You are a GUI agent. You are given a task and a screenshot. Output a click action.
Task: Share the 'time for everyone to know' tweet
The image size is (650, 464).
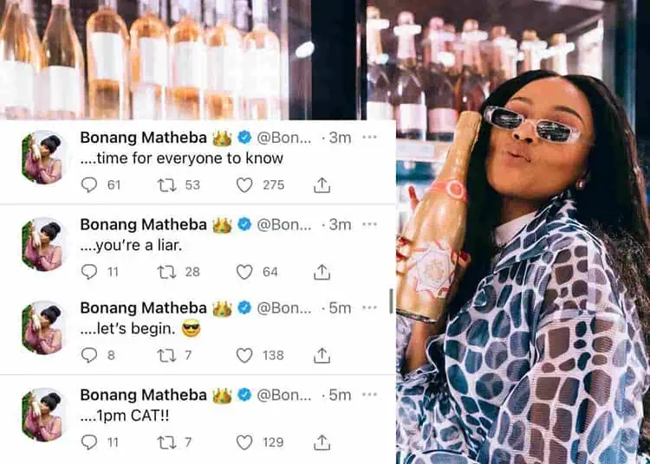coord(322,185)
